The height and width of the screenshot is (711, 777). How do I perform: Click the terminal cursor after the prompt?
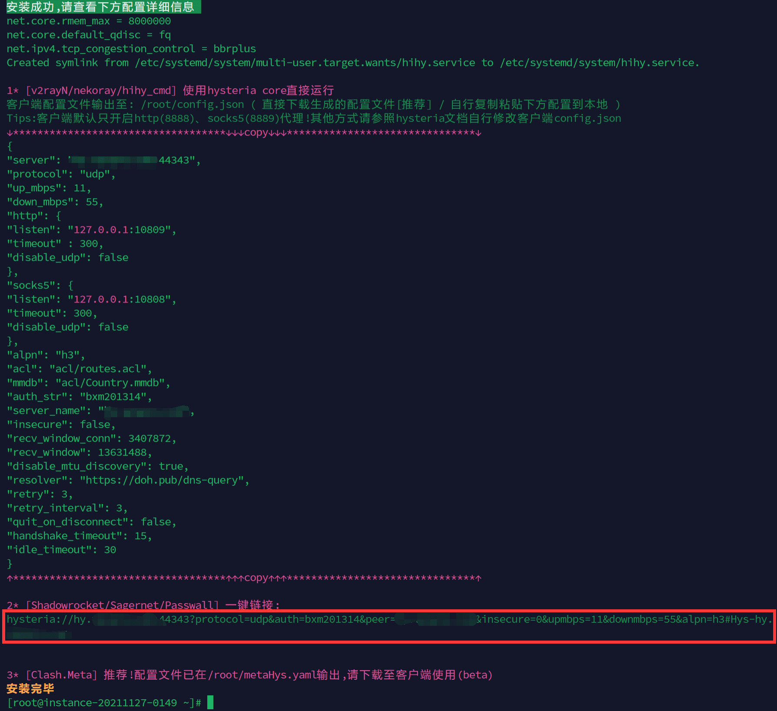210,702
